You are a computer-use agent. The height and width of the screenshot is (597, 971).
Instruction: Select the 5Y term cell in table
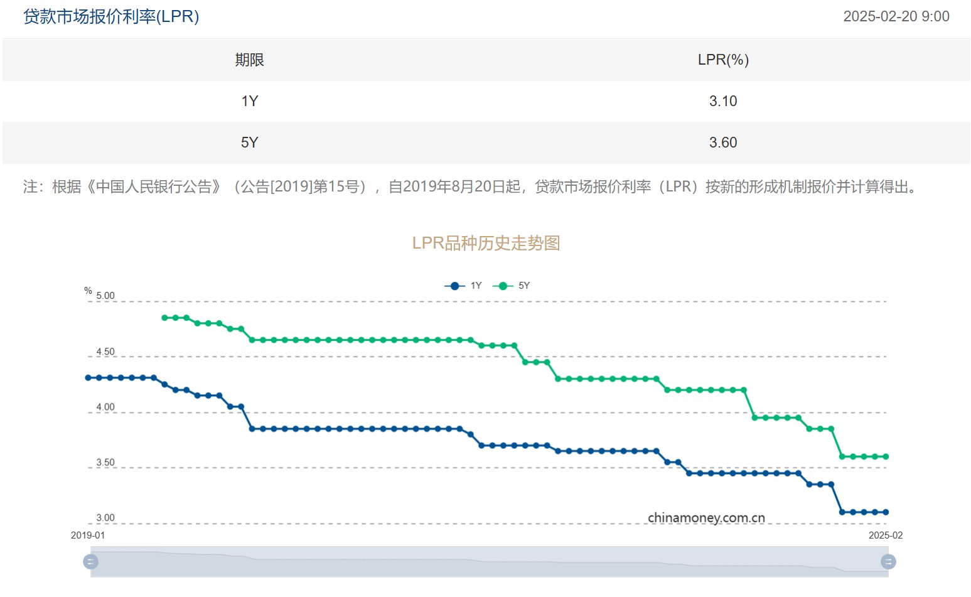coord(249,143)
